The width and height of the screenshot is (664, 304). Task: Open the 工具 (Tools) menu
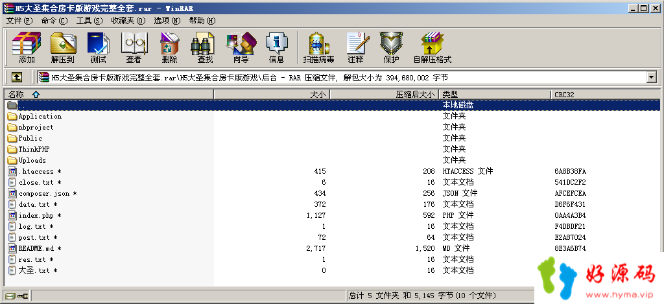pyautogui.click(x=89, y=21)
